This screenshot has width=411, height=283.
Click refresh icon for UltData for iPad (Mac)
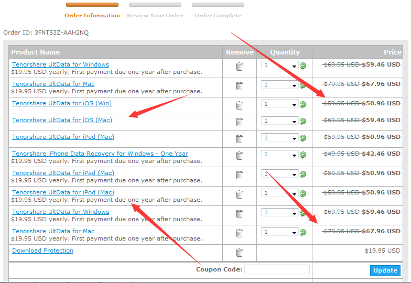coord(303,174)
